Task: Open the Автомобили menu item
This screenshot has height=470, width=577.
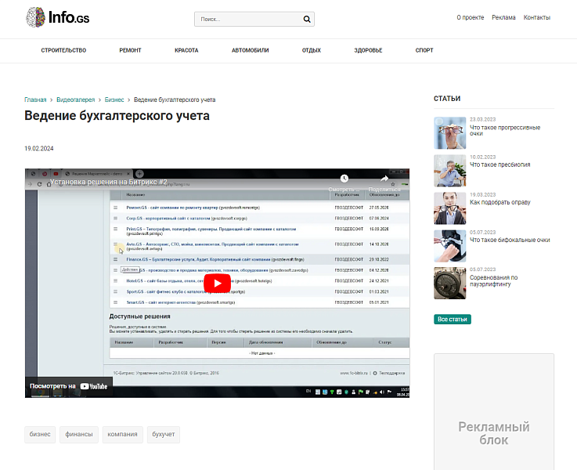Action: click(x=250, y=51)
